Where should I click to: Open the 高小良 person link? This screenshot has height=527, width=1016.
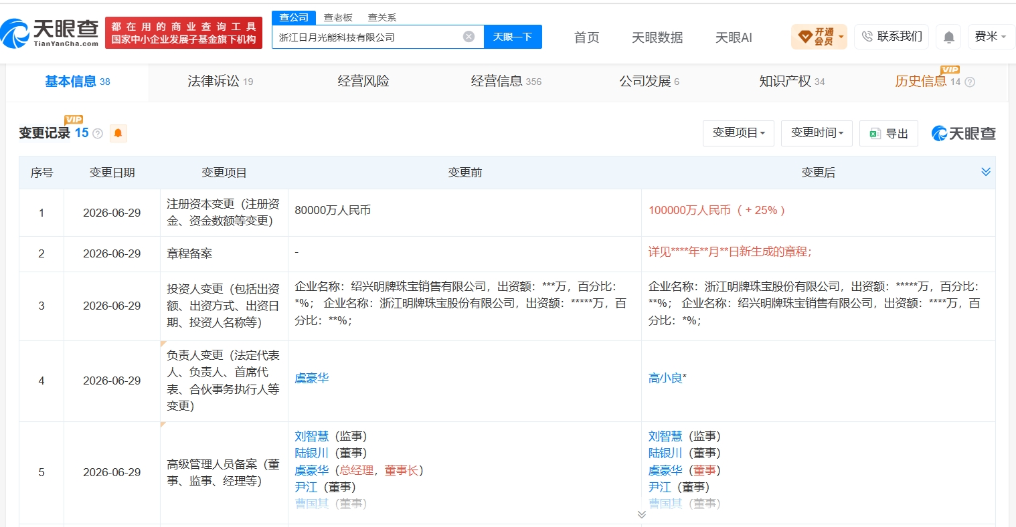pyautogui.click(x=665, y=379)
